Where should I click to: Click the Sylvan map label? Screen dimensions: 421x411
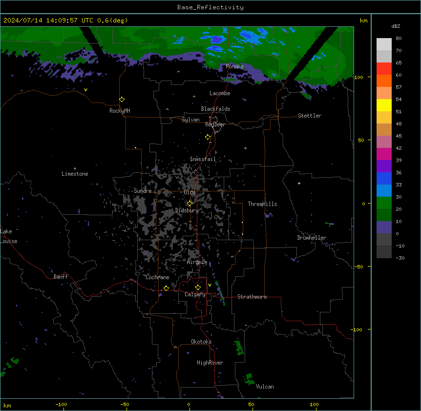pyautogui.click(x=190, y=120)
